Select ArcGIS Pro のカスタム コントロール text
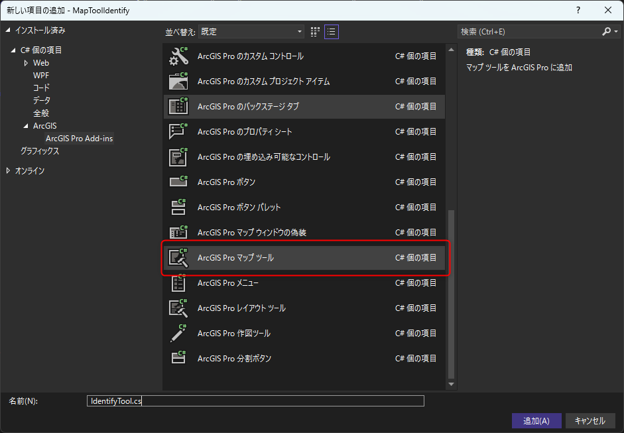The width and height of the screenshot is (624, 433). pyautogui.click(x=250, y=56)
